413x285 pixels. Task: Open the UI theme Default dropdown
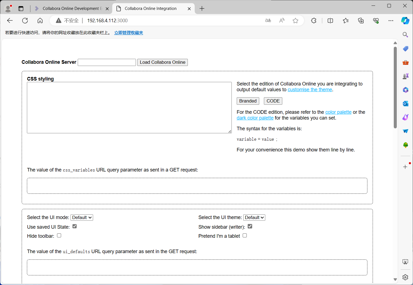coord(254,217)
